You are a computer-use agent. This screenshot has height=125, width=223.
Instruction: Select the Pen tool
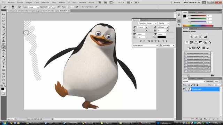point(3,60)
